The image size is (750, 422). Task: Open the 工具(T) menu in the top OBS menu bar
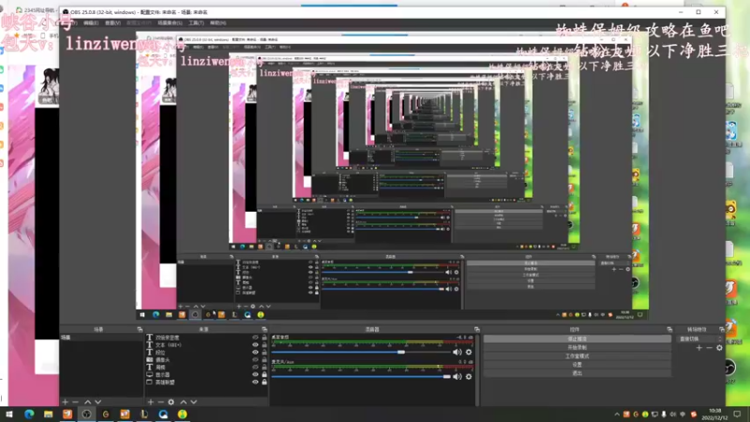(x=196, y=23)
